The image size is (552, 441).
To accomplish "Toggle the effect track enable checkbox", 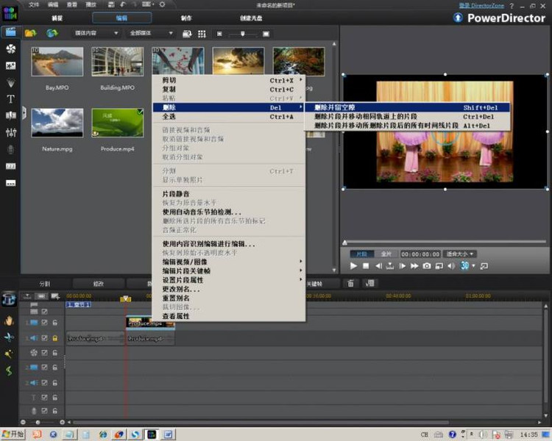I will (44, 352).
